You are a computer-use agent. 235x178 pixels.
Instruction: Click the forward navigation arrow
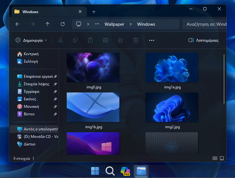click(x=33, y=24)
